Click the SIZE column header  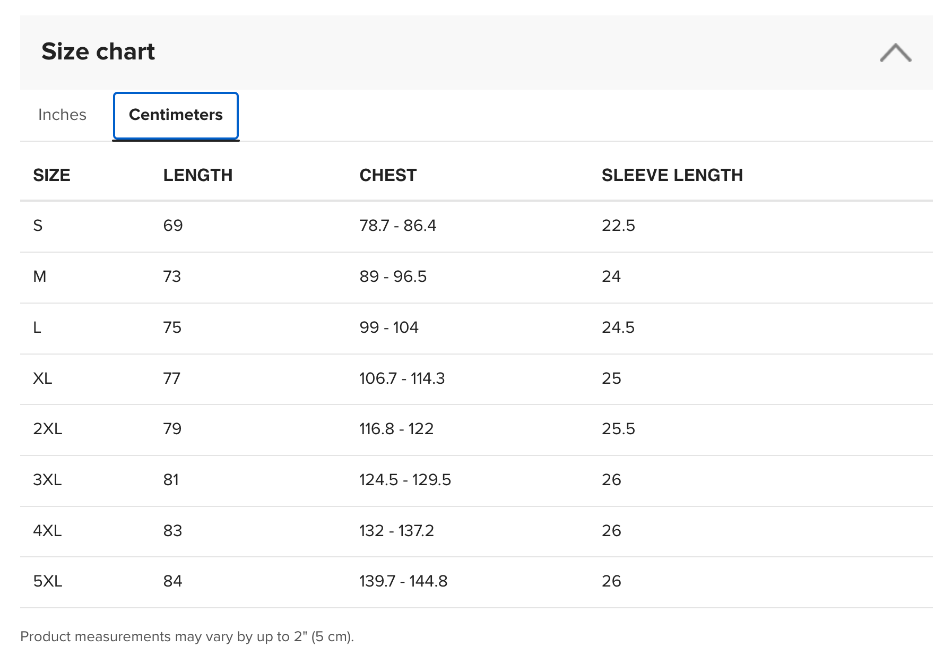(x=51, y=175)
